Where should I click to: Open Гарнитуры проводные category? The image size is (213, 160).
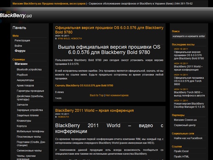point(30,91)
